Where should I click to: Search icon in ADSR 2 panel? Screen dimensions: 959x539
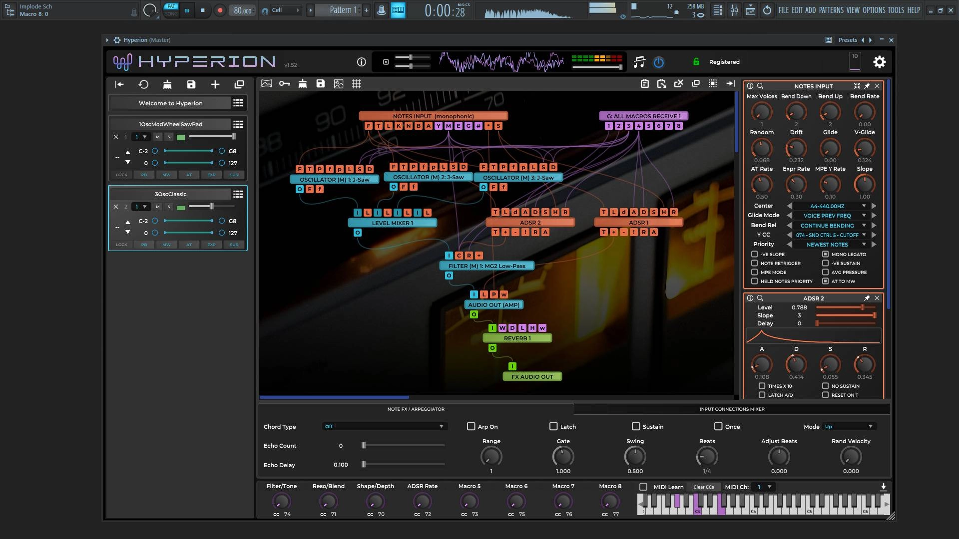point(760,298)
